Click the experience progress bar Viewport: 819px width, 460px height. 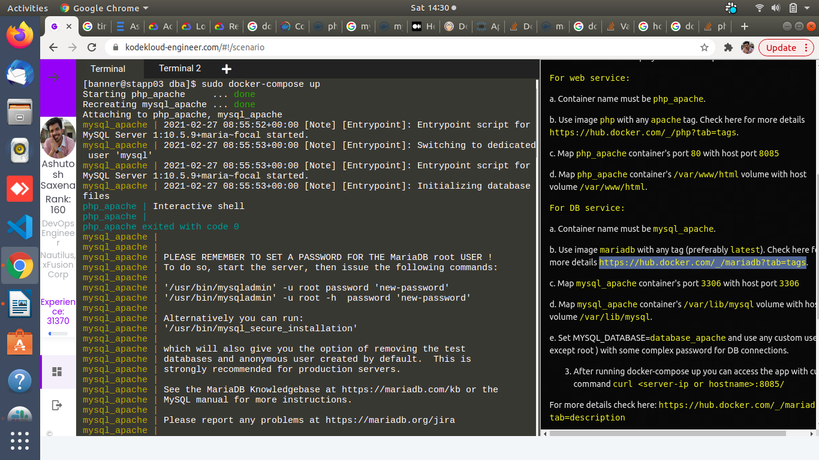pos(58,333)
